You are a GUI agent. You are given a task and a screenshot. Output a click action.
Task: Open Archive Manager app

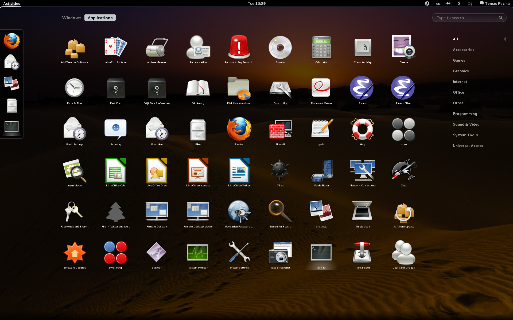[157, 50]
